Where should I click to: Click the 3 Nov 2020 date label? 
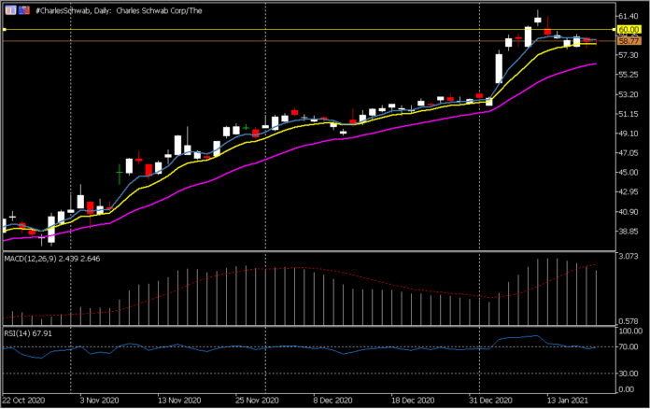[x=99, y=401]
